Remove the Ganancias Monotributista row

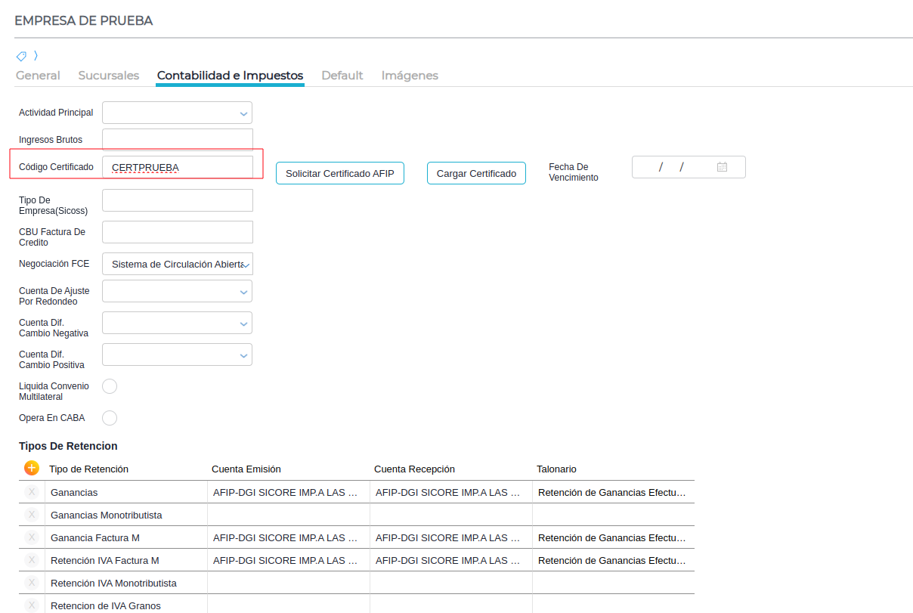[x=32, y=515]
